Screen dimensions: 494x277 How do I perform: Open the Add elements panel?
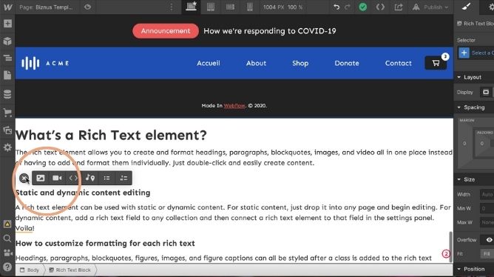tap(7, 24)
